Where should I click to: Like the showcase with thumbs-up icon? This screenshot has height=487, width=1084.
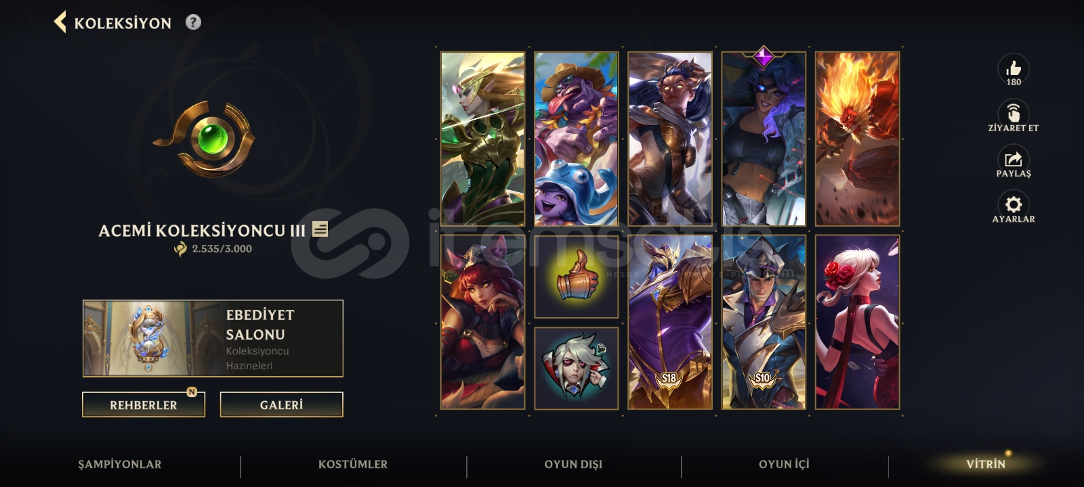pos(1014,68)
